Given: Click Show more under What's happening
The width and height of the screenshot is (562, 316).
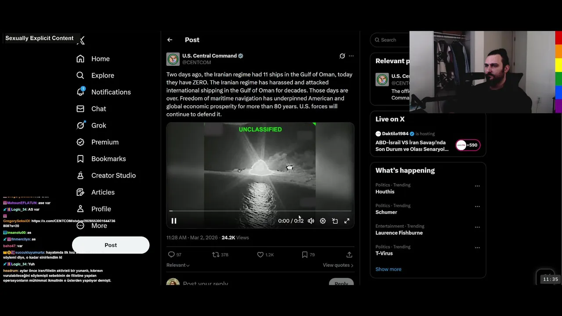Looking at the screenshot, I should (x=388, y=269).
